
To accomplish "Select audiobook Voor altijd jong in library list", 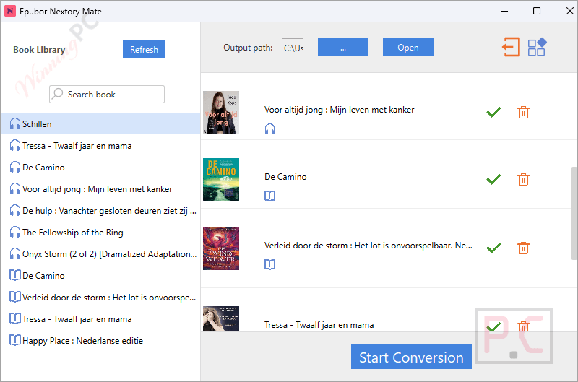I will pyautogui.click(x=100, y=189).
